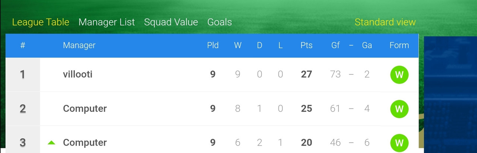Open the League Table tab
Screen dimensions: 477x153
(41, 22)
